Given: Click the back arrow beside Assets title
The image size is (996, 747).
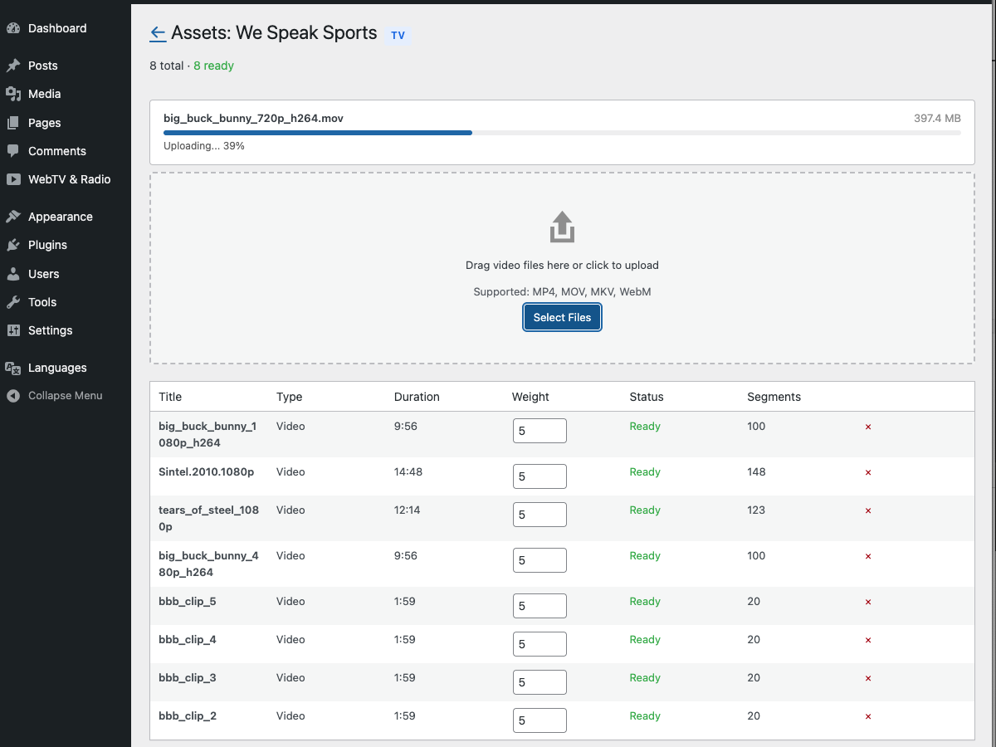Looking at the screenshot, I should coord(158,33).
